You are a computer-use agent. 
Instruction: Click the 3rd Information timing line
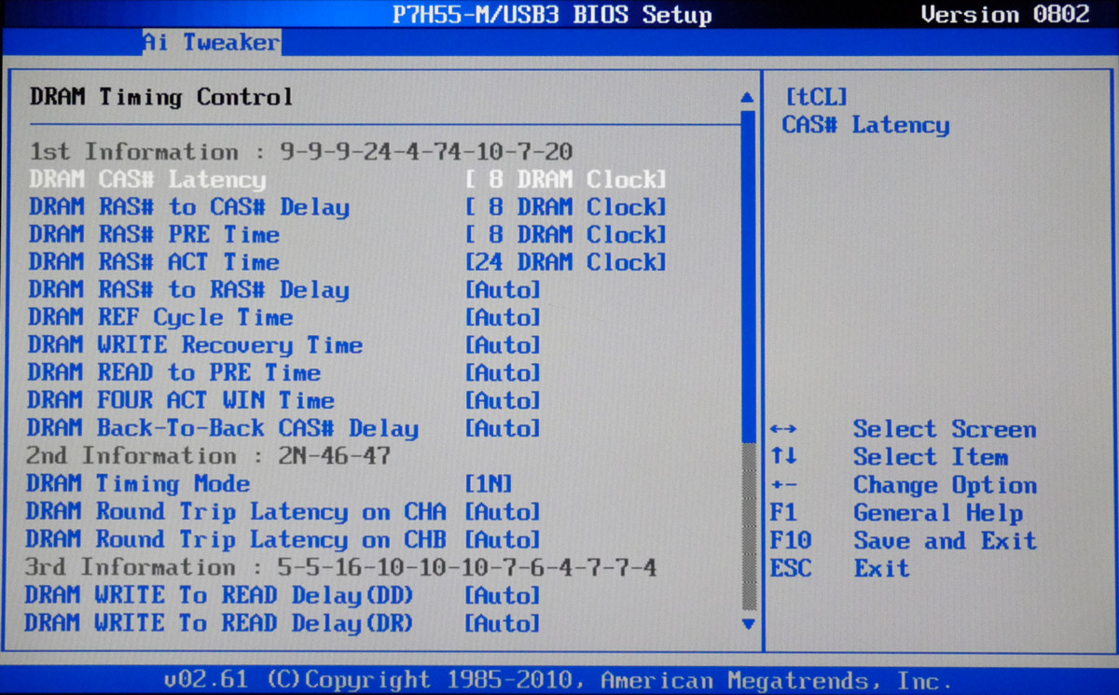341,567
